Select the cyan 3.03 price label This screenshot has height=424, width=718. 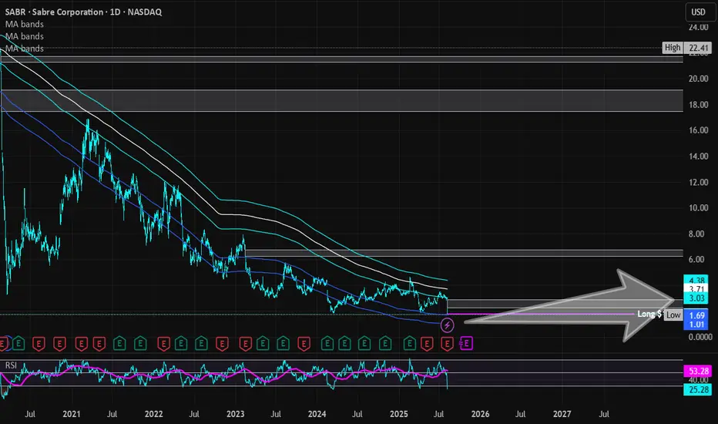[696, 298]
